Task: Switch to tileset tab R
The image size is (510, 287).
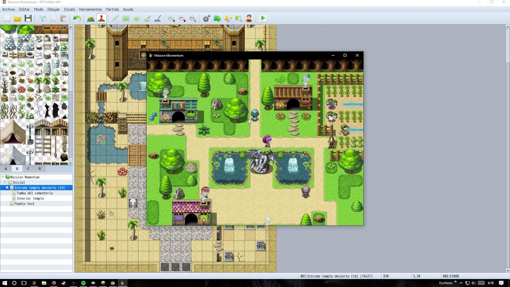Action: click(x=39, y=169)
